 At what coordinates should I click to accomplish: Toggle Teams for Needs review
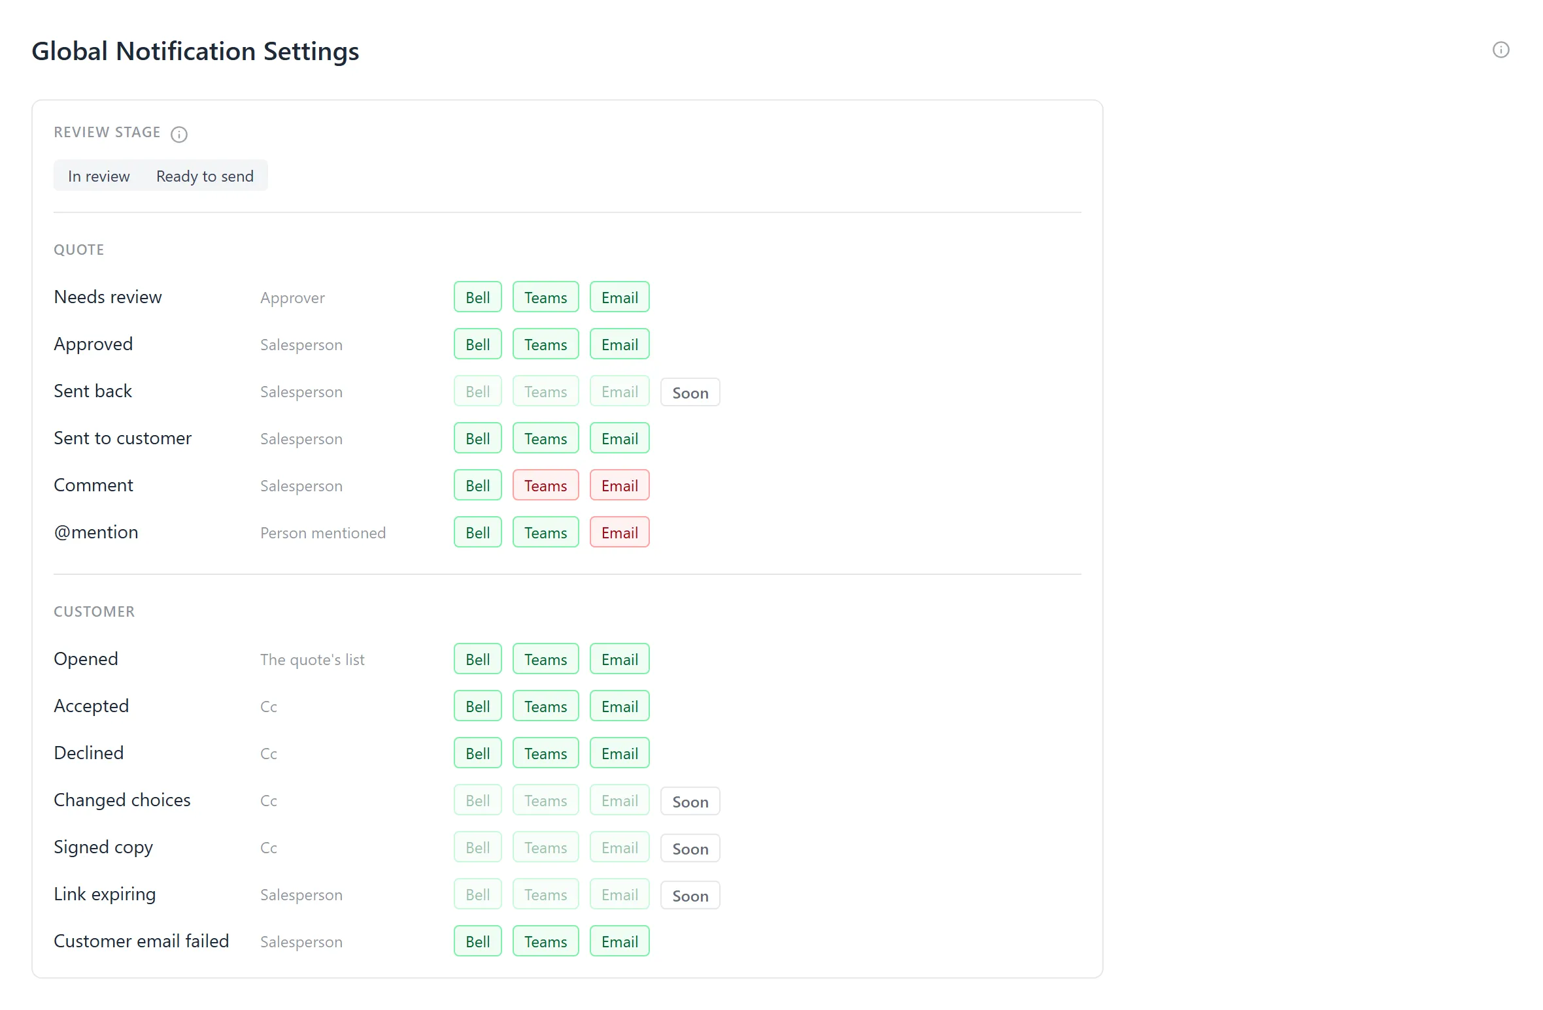tap(546, 297)
